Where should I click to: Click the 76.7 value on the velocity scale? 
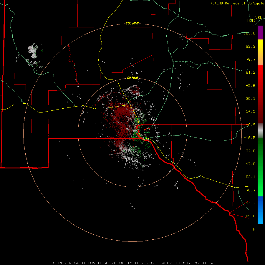pos(251,59)
